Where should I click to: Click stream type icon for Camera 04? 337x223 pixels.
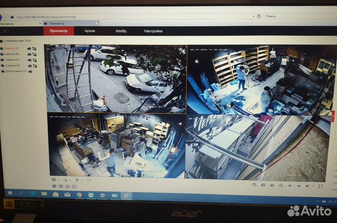pos(35,66)
